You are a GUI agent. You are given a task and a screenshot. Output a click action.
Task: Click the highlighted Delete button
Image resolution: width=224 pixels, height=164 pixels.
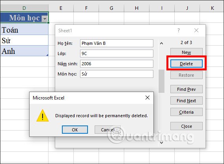(x=187, y=64)
